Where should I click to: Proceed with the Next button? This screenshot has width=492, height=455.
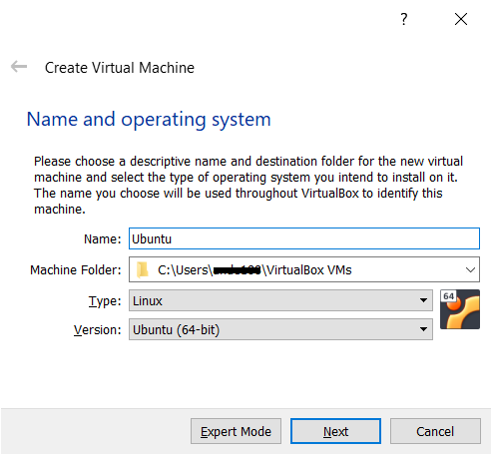tap(335, 431)
